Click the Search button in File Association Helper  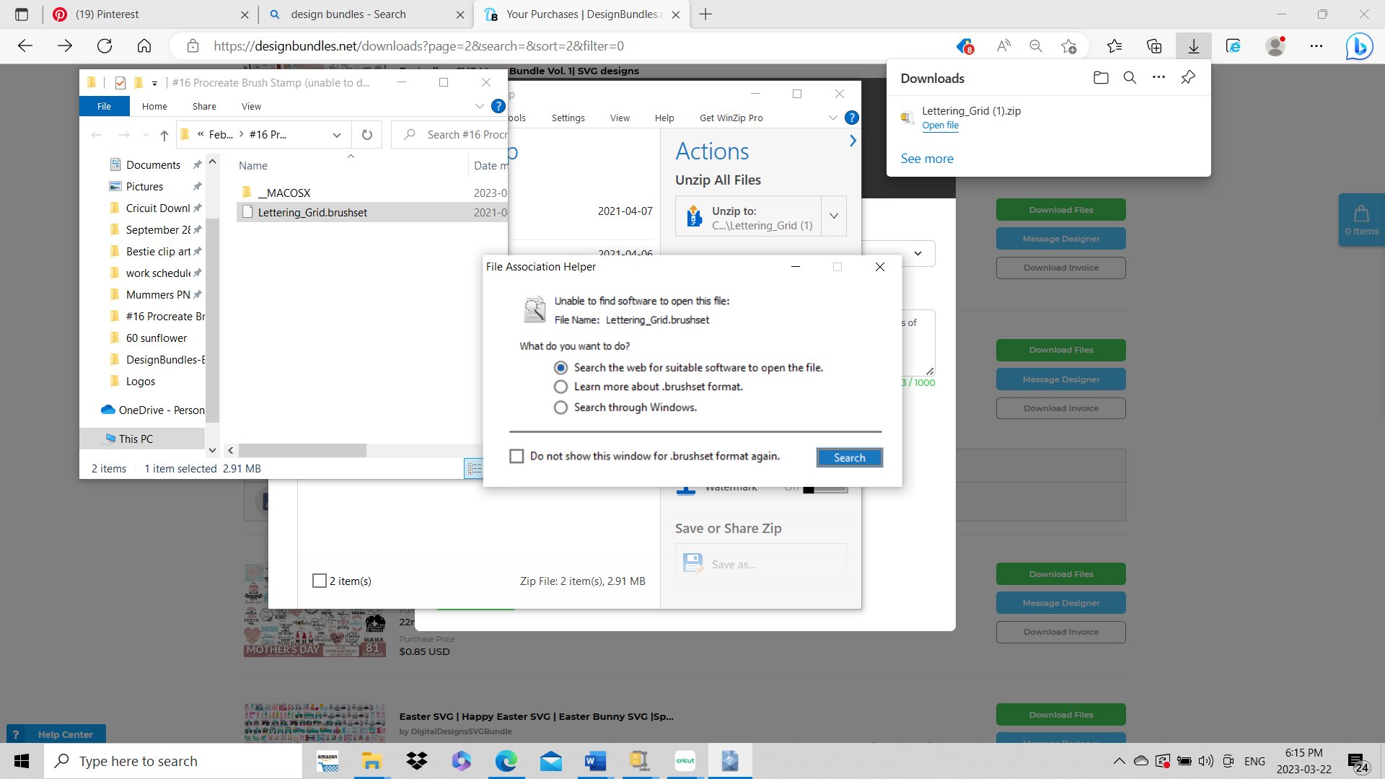point(849,457)
